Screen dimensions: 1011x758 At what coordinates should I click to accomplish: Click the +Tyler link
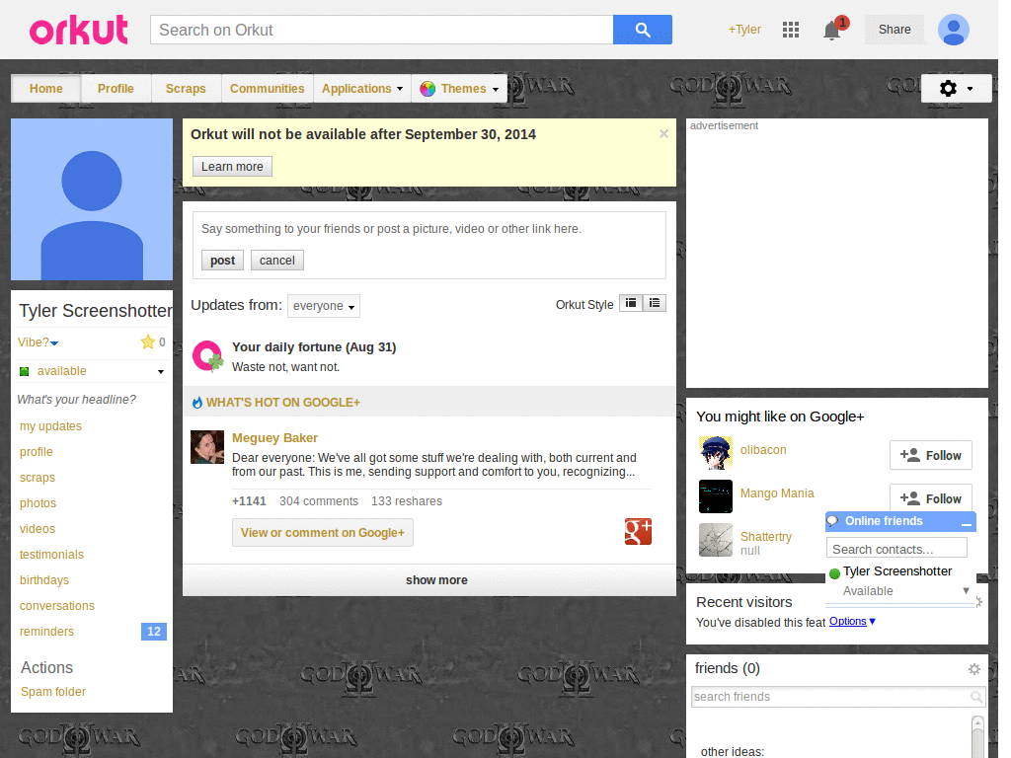pyautogui.click(x=744, y=30)
